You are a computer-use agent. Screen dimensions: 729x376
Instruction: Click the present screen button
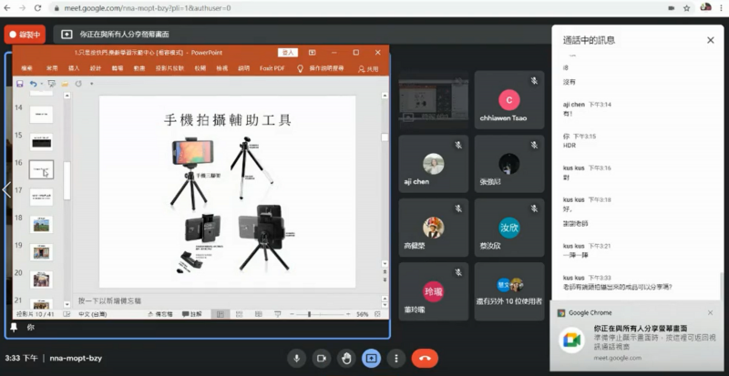(371, 359)
